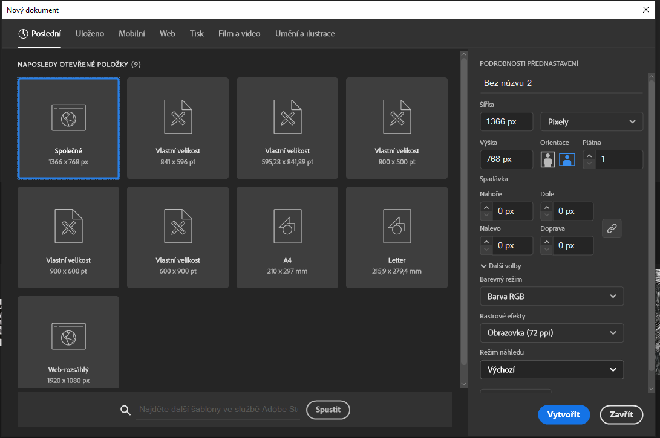Click the Šířka width input field
Image resolution: width=660 pixels, height=438 pixels.
point(506,121)
